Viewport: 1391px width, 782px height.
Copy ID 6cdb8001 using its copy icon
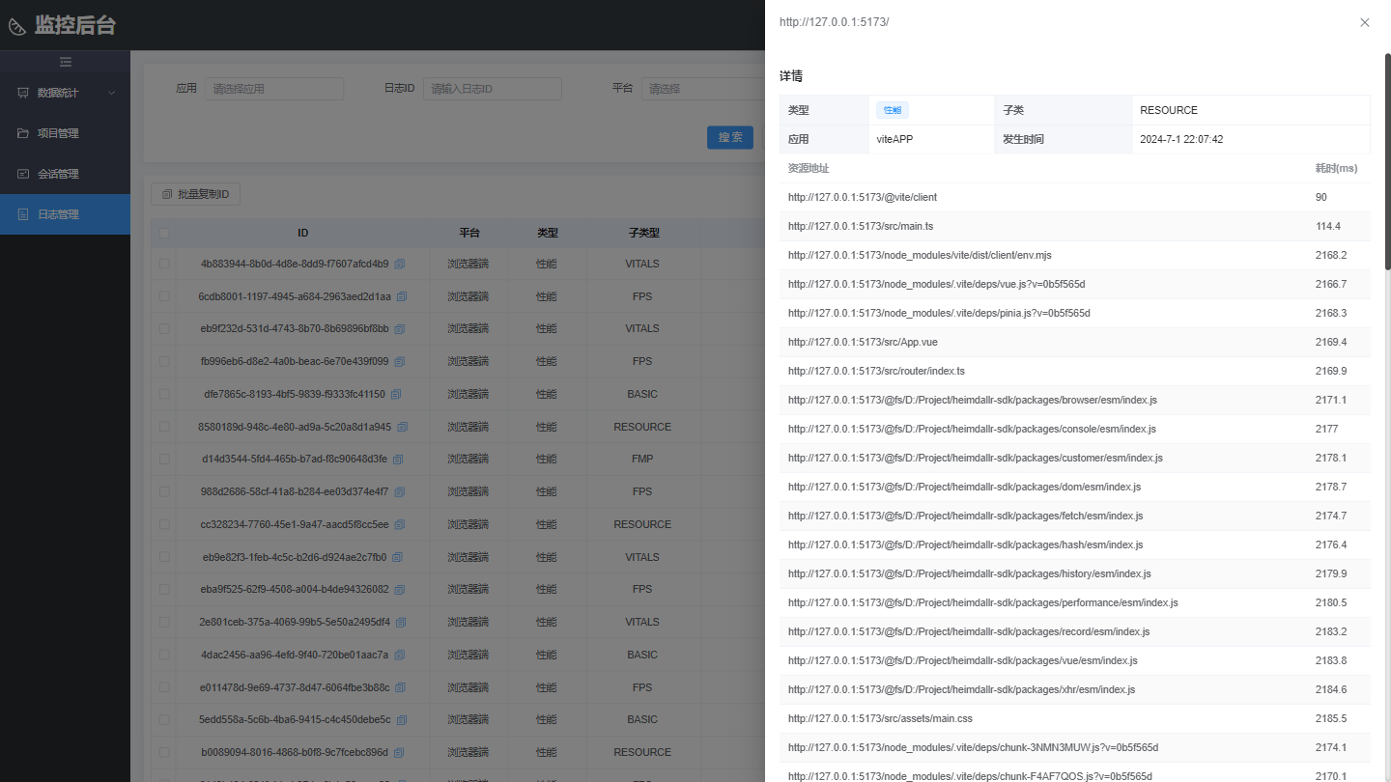(x=402, y=296)
